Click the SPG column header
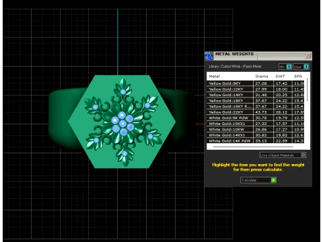 click(x=298, y=77)
